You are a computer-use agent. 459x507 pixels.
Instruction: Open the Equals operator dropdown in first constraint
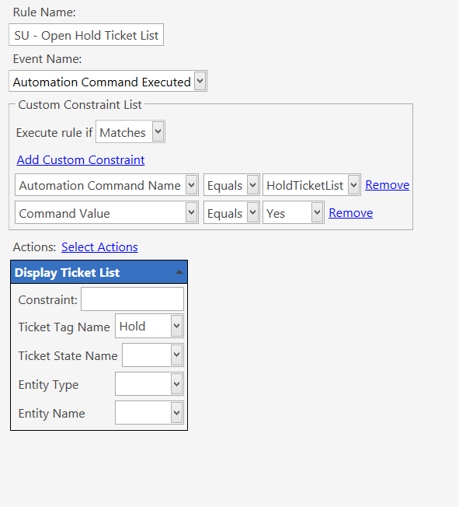click(x=231, y=185)
